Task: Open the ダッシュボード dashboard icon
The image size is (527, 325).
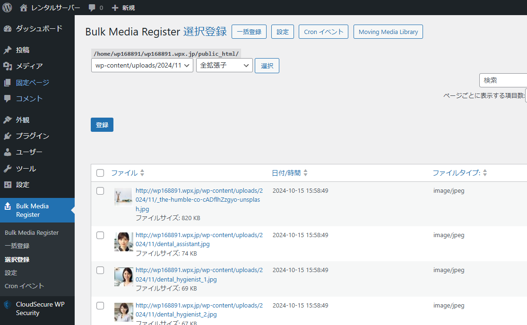Action: [x=8, y=29]
